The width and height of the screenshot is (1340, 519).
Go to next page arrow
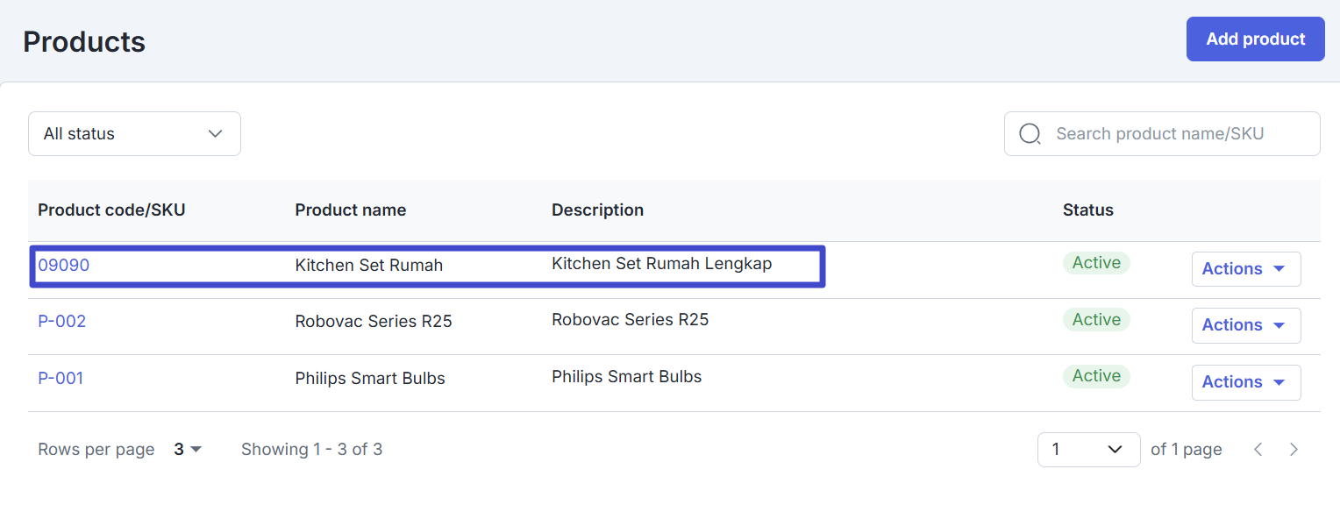click(1294, 450)
